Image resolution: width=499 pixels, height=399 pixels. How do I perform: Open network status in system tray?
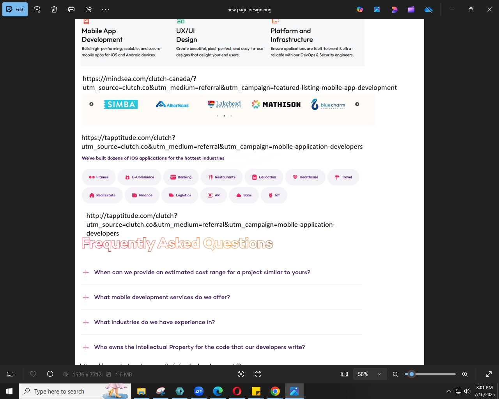click(458, 391)
